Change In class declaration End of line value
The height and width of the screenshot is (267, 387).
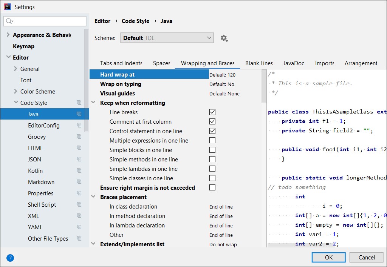point(221,207)
